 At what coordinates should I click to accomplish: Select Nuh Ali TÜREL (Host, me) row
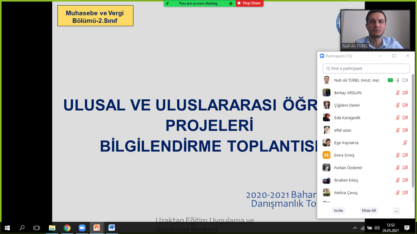click(x=364, y=80)
